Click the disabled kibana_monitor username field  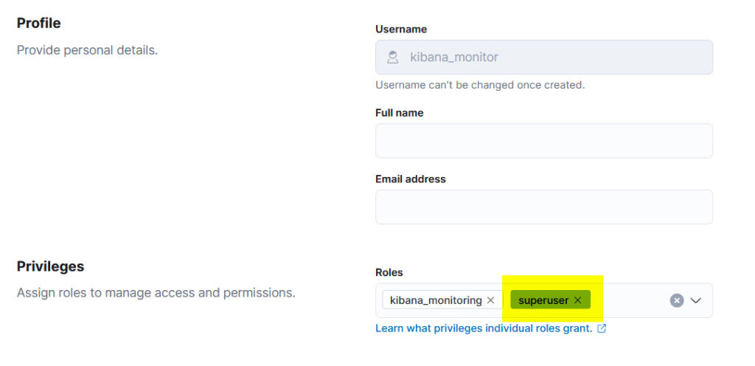543,57
